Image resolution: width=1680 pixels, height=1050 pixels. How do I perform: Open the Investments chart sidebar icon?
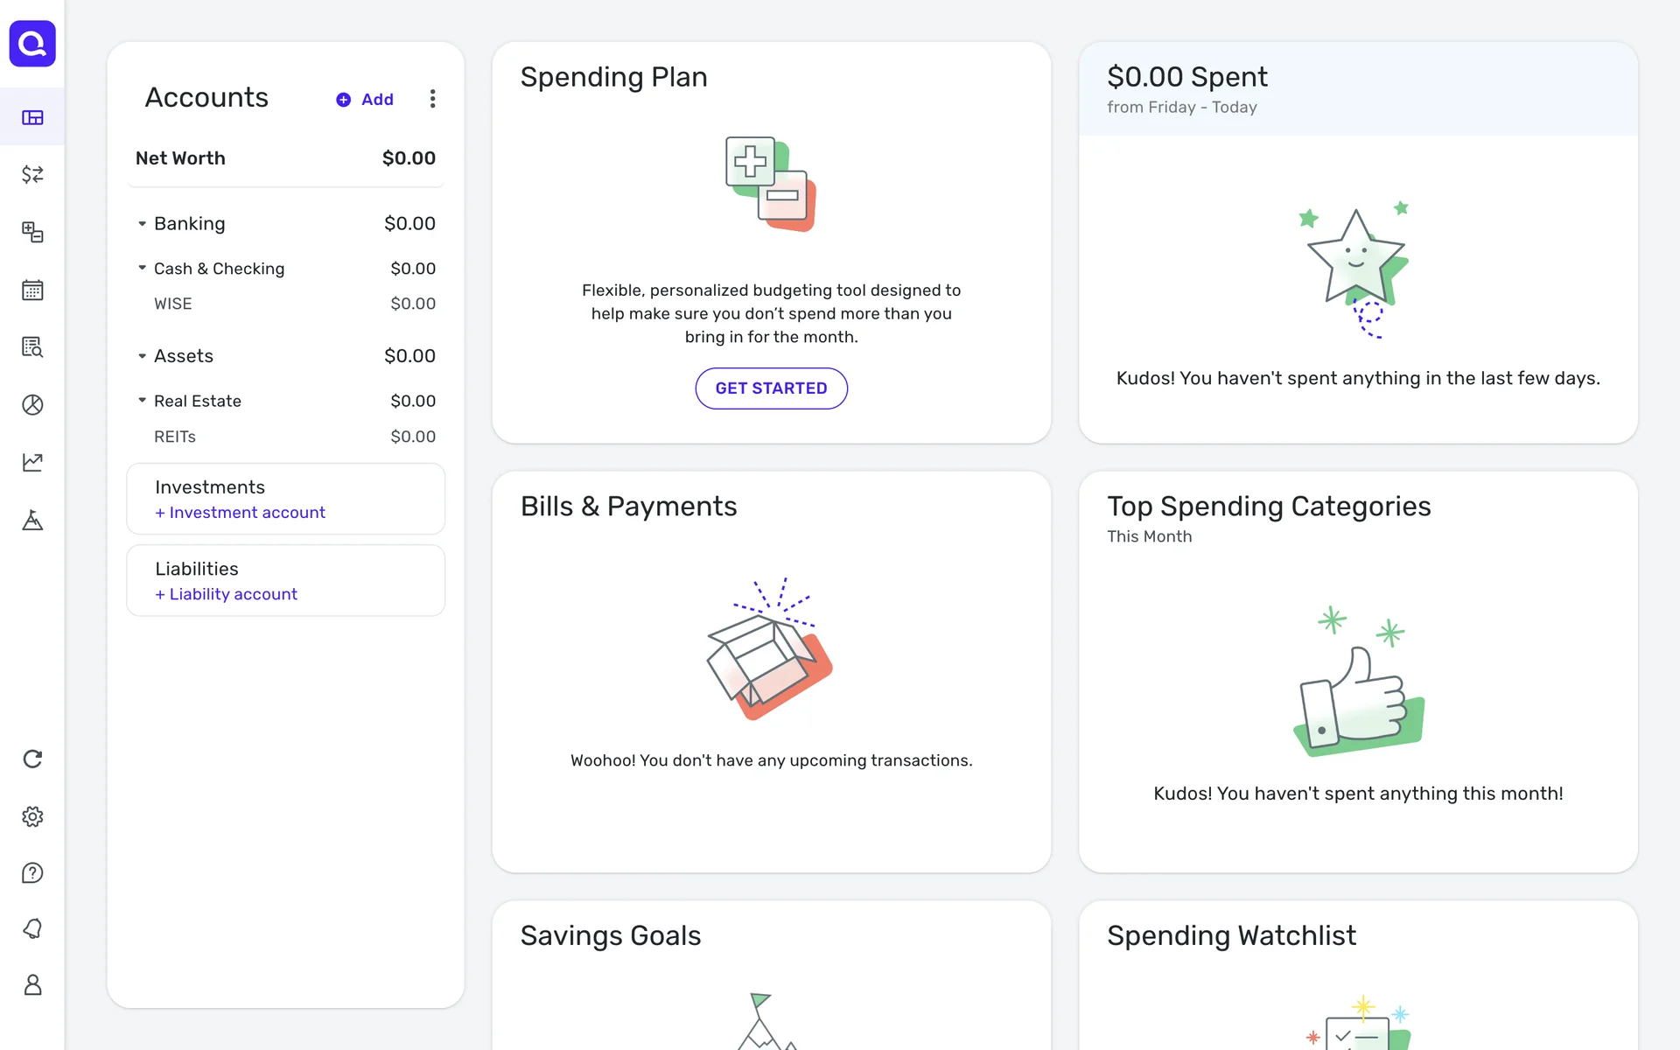(x=32, y=462)
